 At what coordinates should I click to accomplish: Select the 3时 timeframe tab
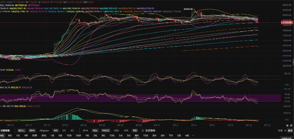(x=103, y=136)
